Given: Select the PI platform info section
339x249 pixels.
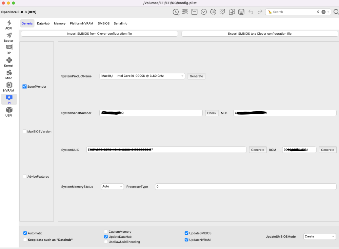Looking at the screenshot, I should point(9,100).
